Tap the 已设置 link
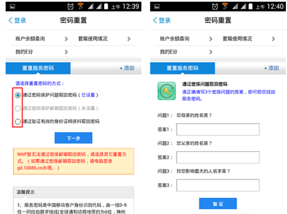287x214 pixels. pyautogui.click(x=88, y=95)
